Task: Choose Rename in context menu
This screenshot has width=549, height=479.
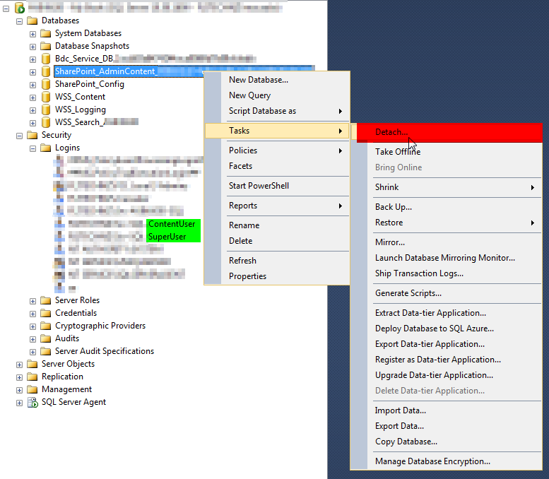Action: [x=277, y=225]
